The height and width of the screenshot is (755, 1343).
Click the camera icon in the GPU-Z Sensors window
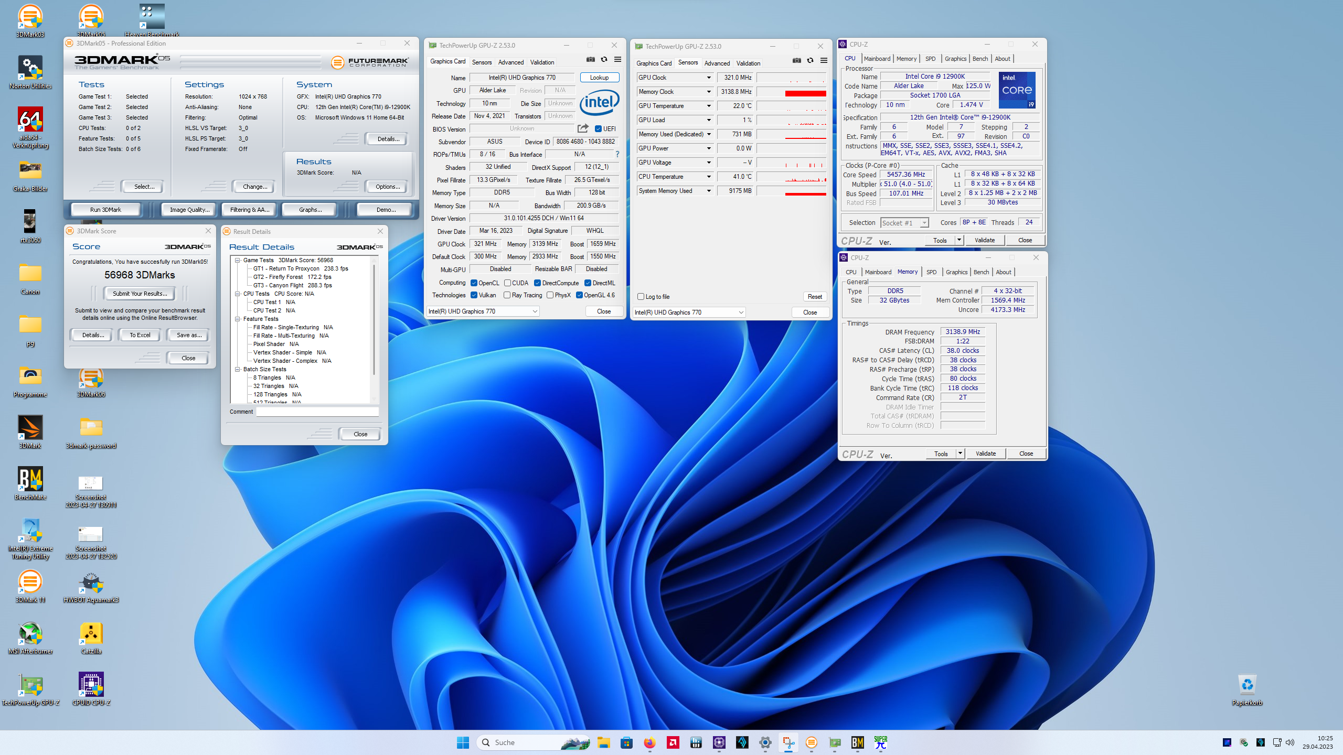[x=796, y=61]
